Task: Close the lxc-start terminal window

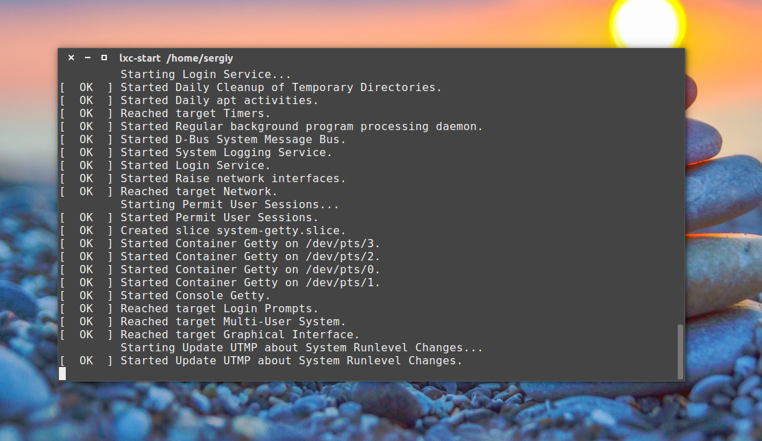Action: (71, 58)
